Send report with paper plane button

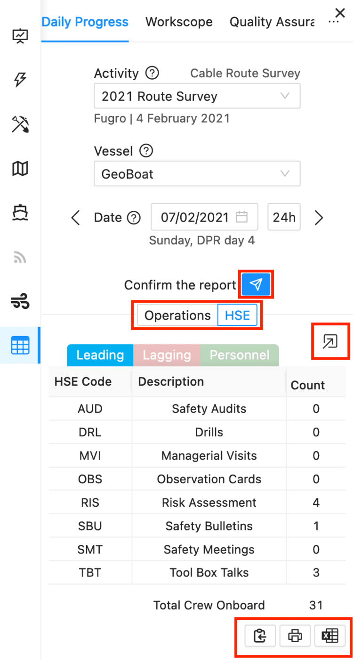pos(256,284)
